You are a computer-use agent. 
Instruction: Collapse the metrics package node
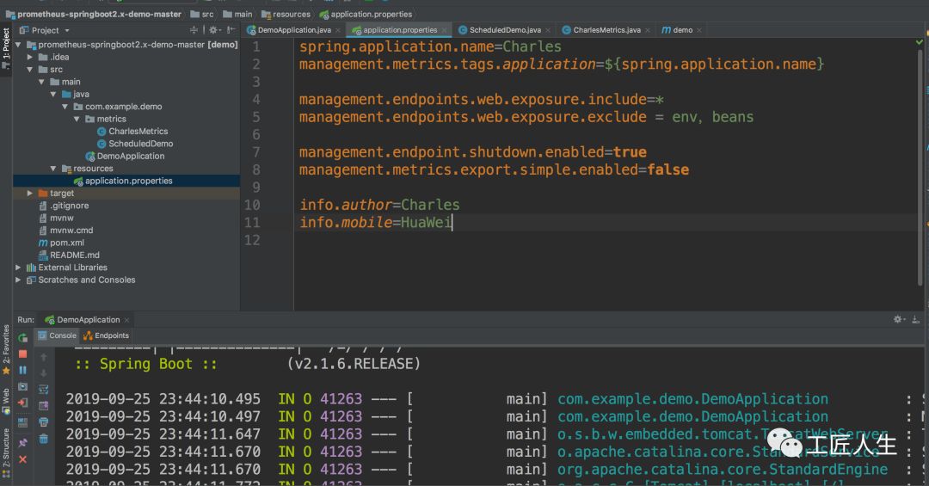tap(77, 120)
